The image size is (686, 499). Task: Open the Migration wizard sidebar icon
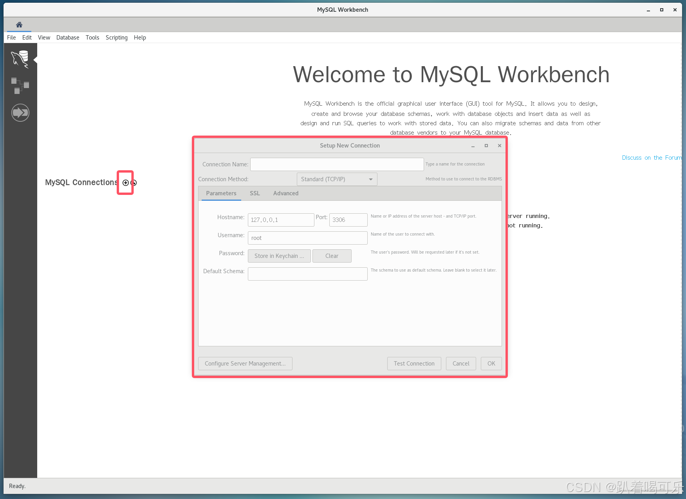20,113
